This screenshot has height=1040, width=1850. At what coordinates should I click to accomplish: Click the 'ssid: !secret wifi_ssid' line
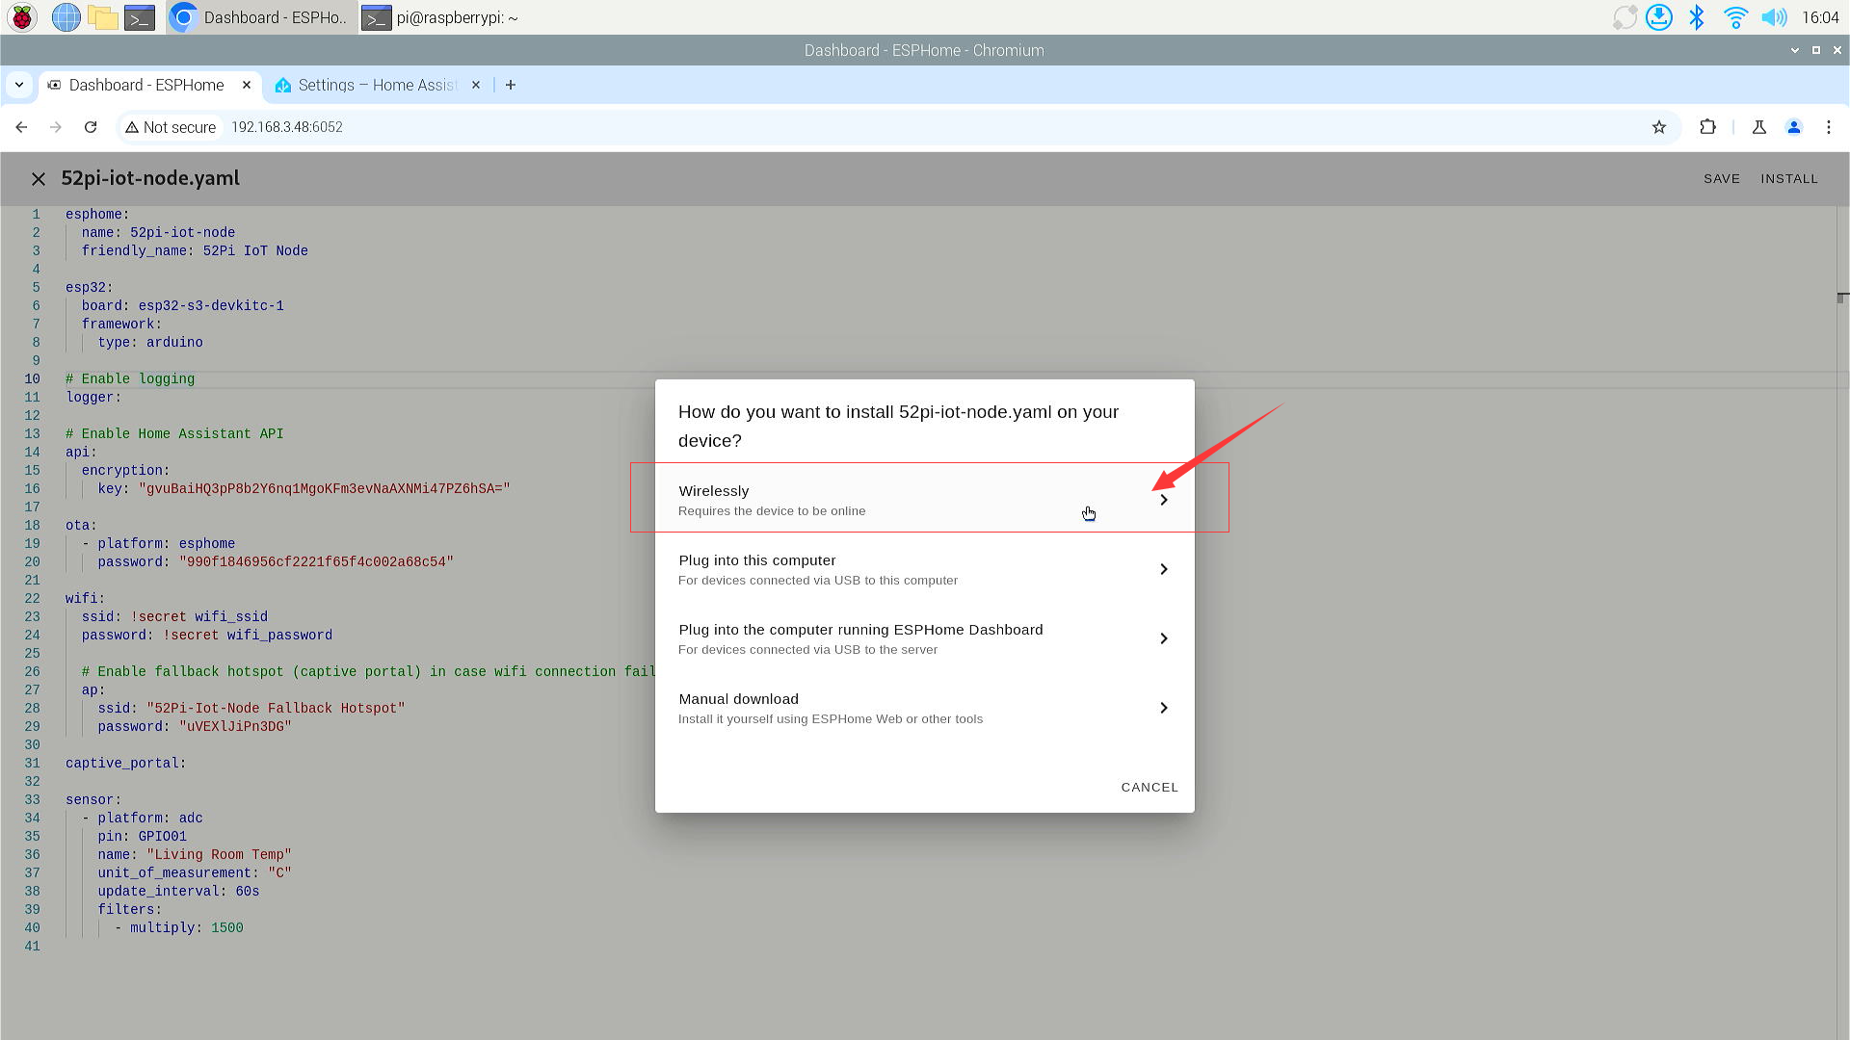click(174, 617)
